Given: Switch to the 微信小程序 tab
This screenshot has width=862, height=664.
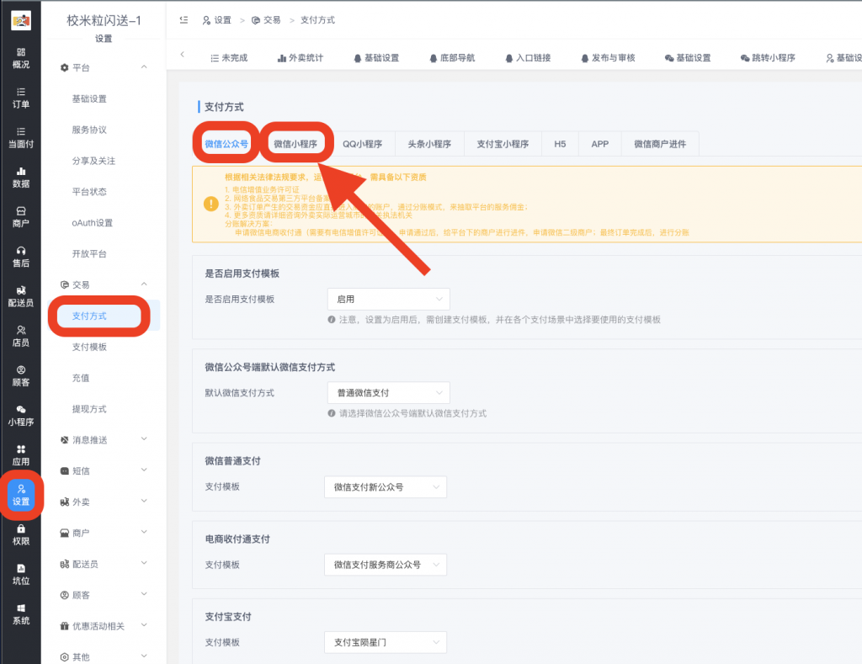Looking at the screenshot, I should pos(295,144).
